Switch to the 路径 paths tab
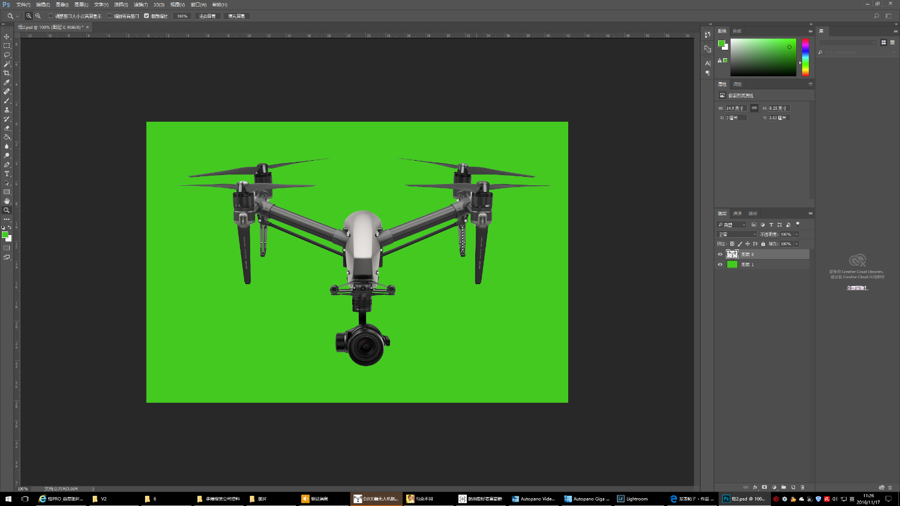Screen dimensions: 900x506 [752, 213]
